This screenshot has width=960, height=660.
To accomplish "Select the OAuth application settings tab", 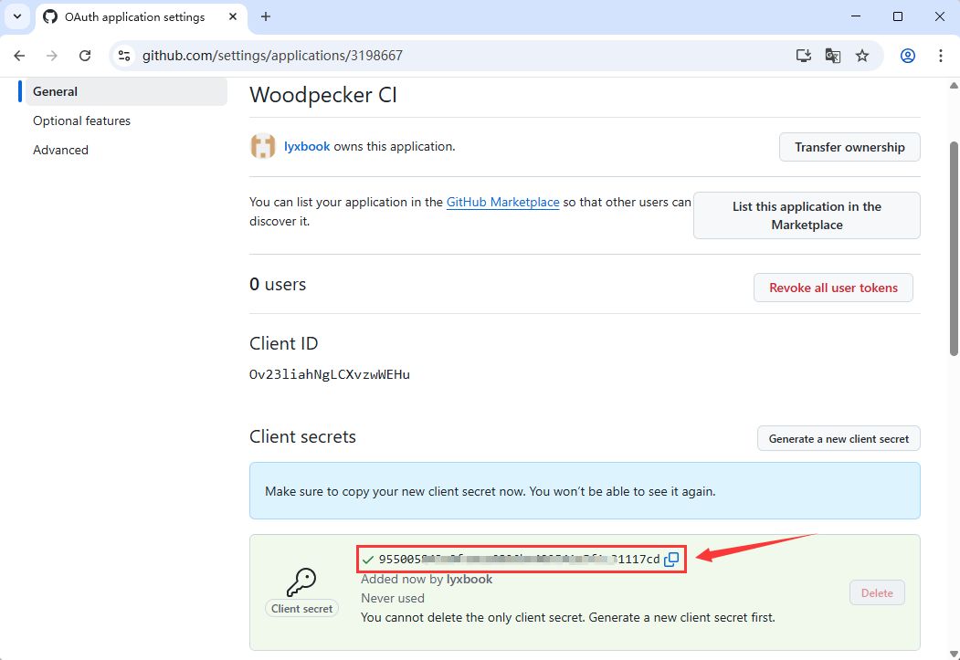I will tap(142, 17).
